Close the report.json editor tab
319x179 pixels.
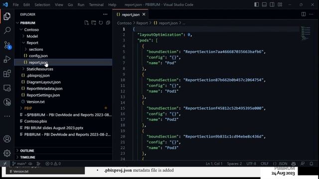click(x=144, y=14)
